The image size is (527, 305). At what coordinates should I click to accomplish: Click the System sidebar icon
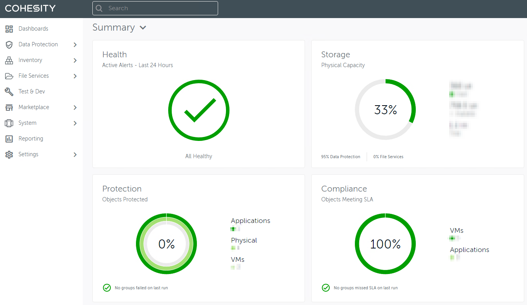click(9, 123)
